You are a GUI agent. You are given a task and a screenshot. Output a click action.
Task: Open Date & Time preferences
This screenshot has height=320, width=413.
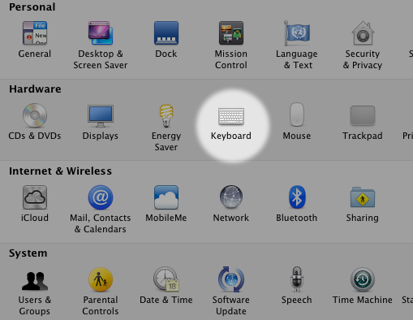166,279
